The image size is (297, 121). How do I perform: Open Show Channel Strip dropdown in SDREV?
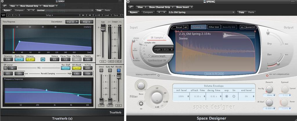(x=30, y=6)
